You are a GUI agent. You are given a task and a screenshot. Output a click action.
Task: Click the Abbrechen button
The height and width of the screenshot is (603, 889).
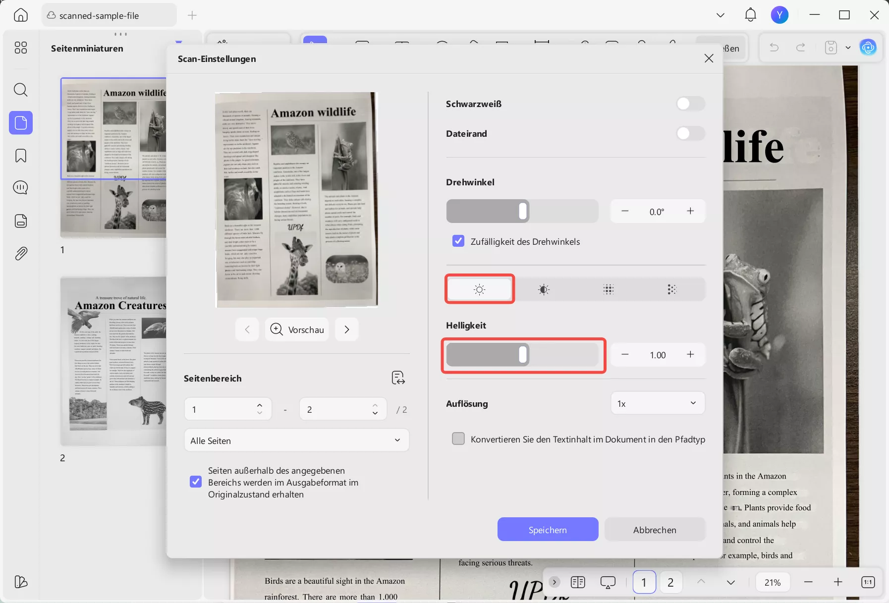[x=655, y=530]
